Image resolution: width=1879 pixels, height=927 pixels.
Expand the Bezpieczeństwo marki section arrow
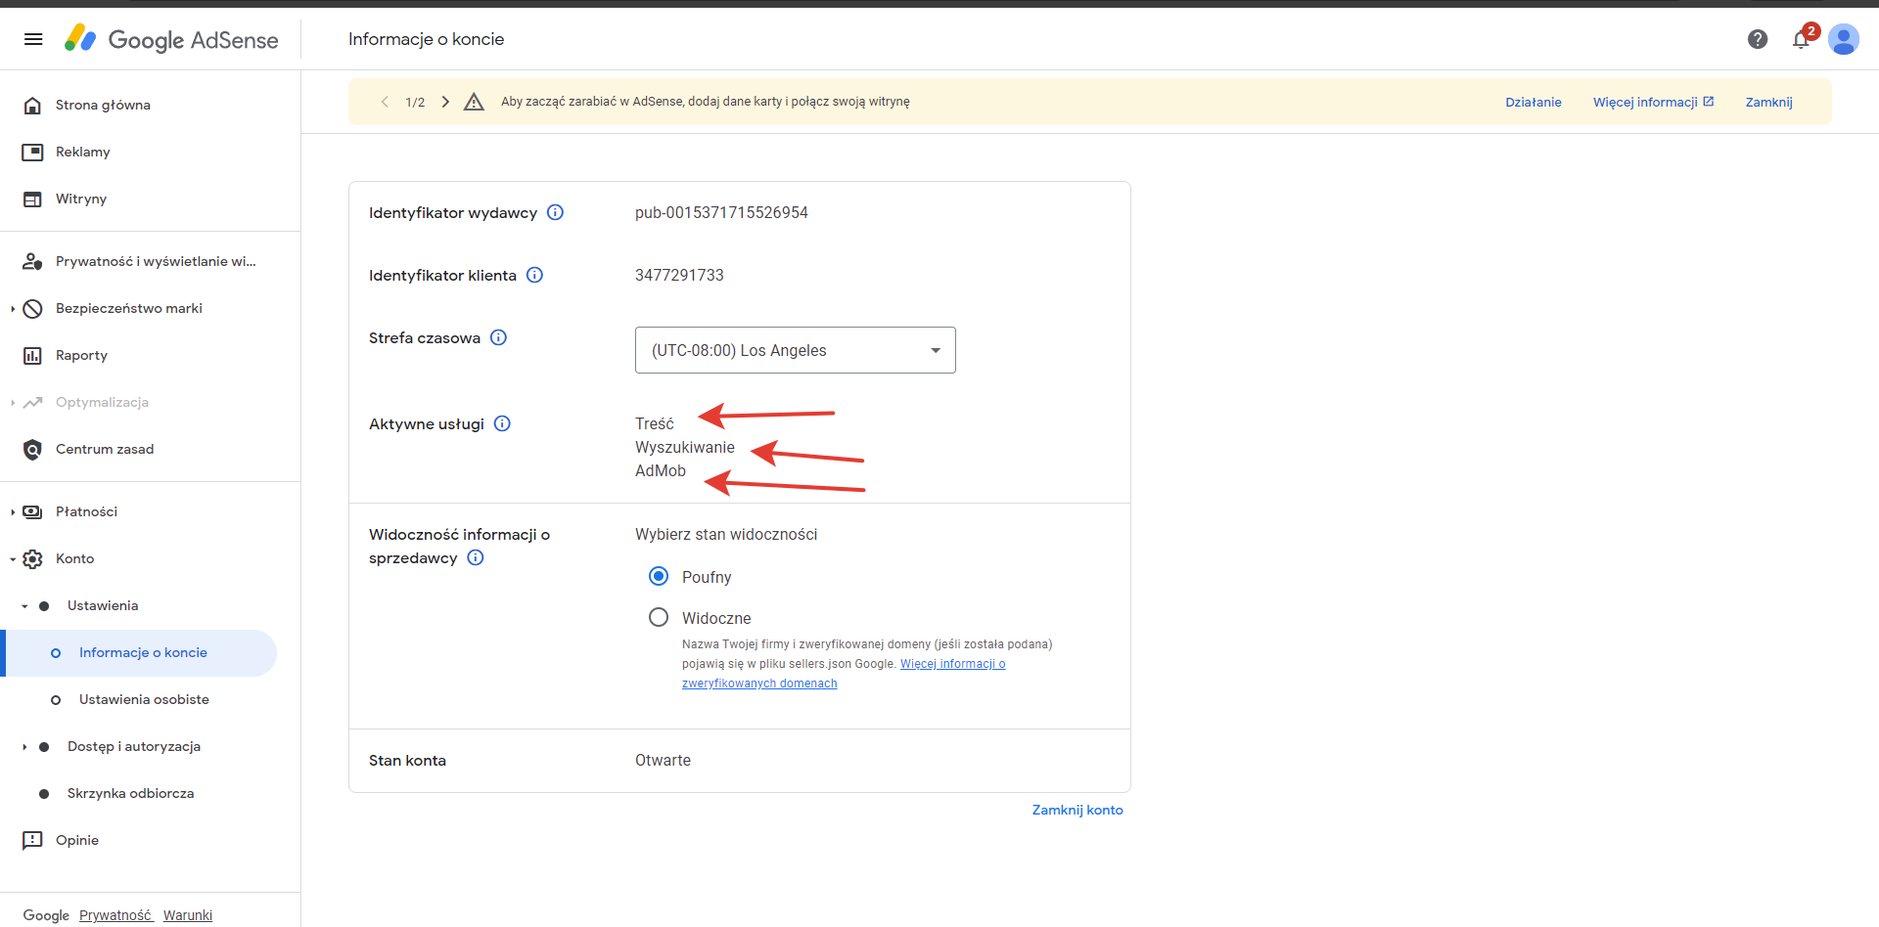coord(12,308)
